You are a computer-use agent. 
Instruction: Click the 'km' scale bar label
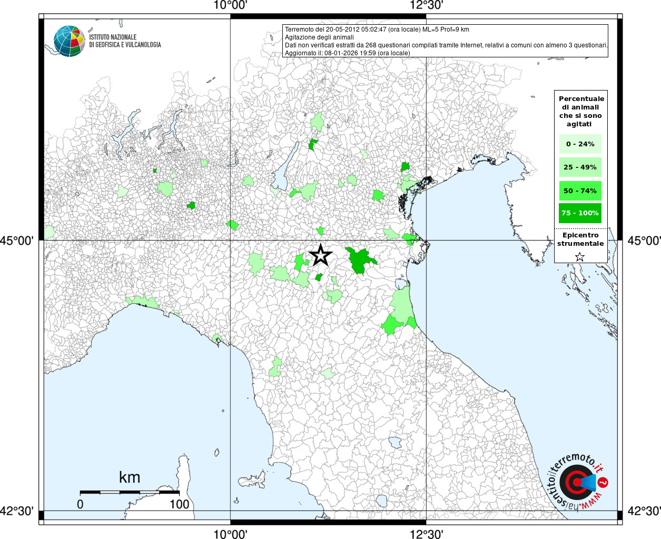130,477
